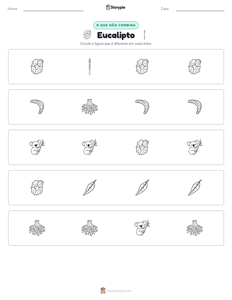Click the first boomerang in the second row
This screenshot has height=300, width=232.
point(37,107)
